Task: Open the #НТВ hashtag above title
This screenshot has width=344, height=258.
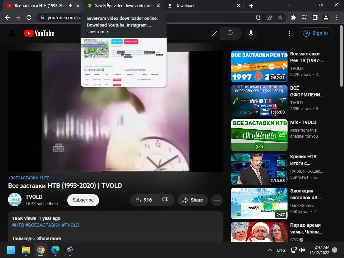Action: pyautogui.click(x=45, y=178)
